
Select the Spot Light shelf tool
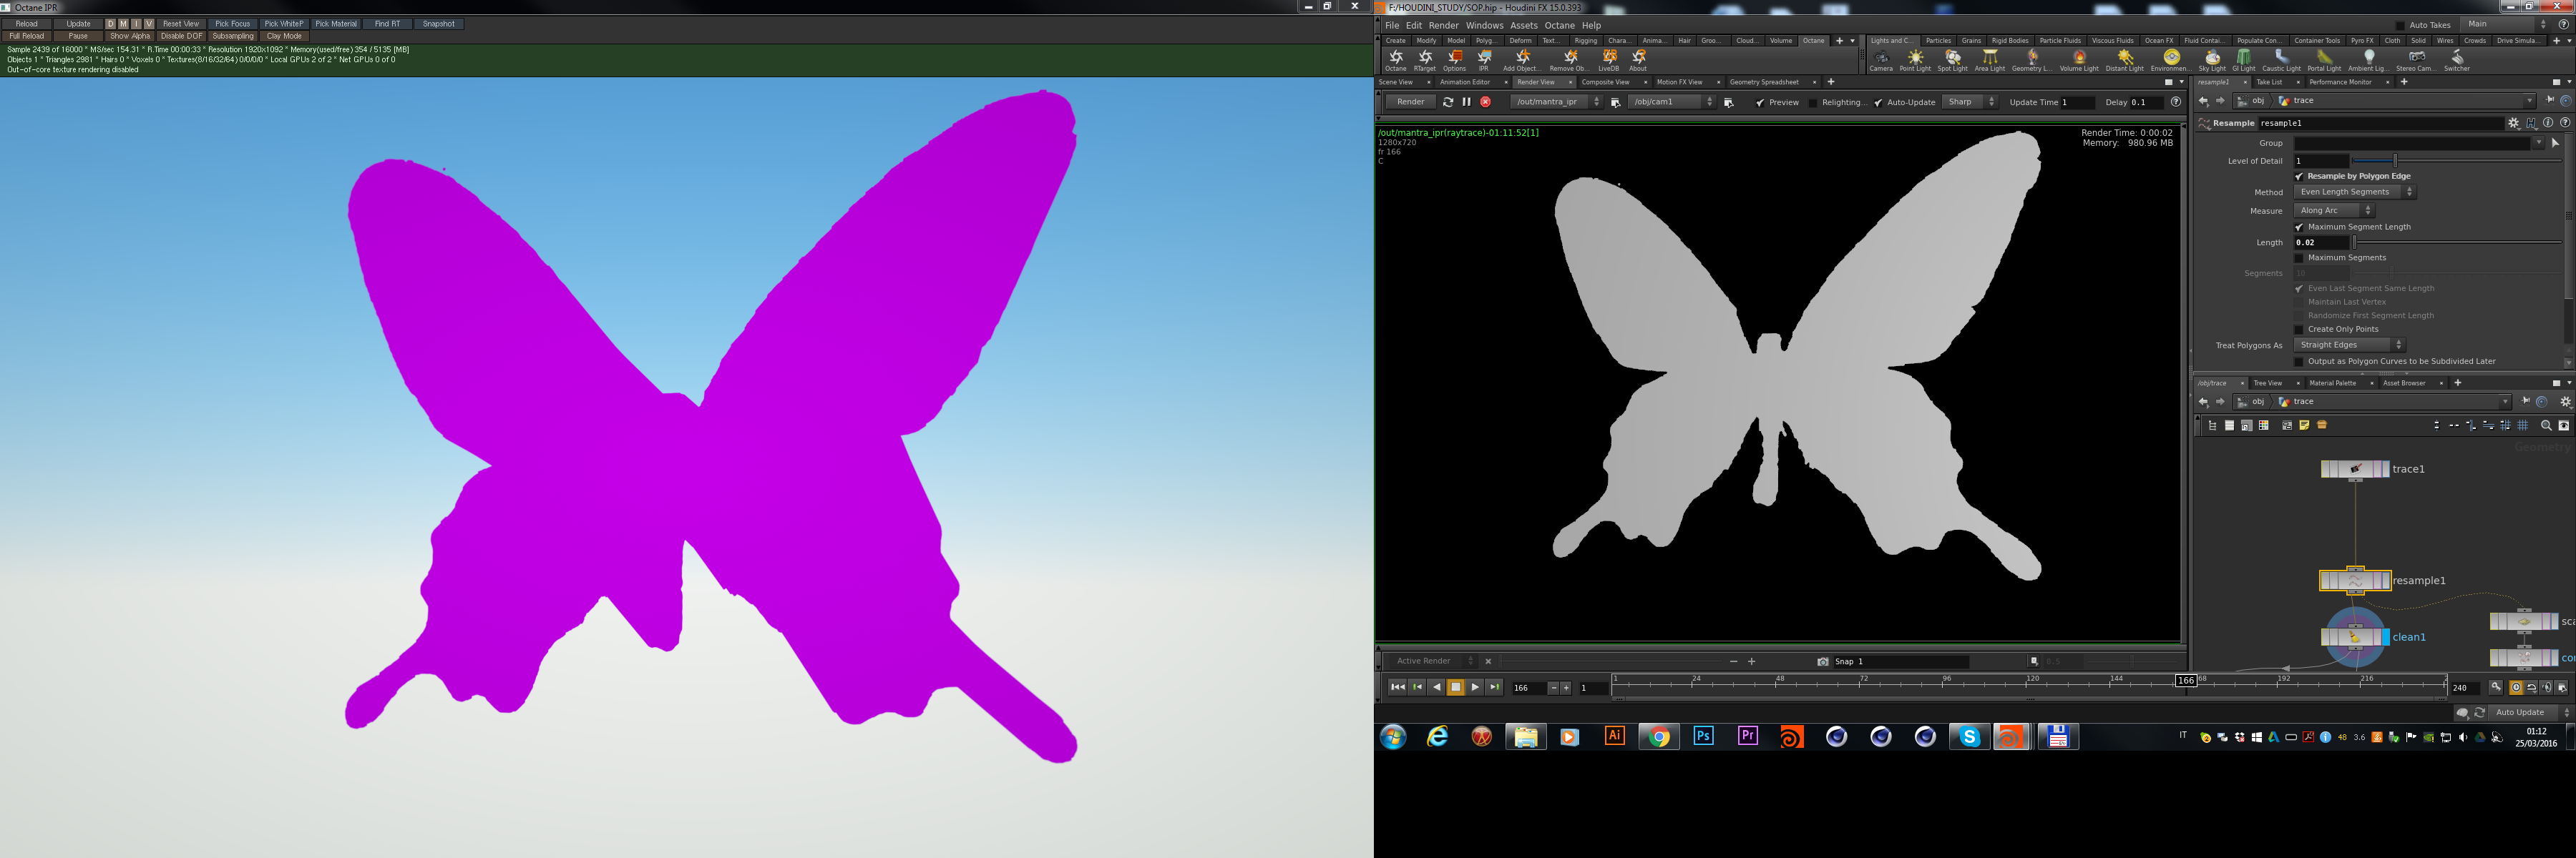tap(1952, 59)
